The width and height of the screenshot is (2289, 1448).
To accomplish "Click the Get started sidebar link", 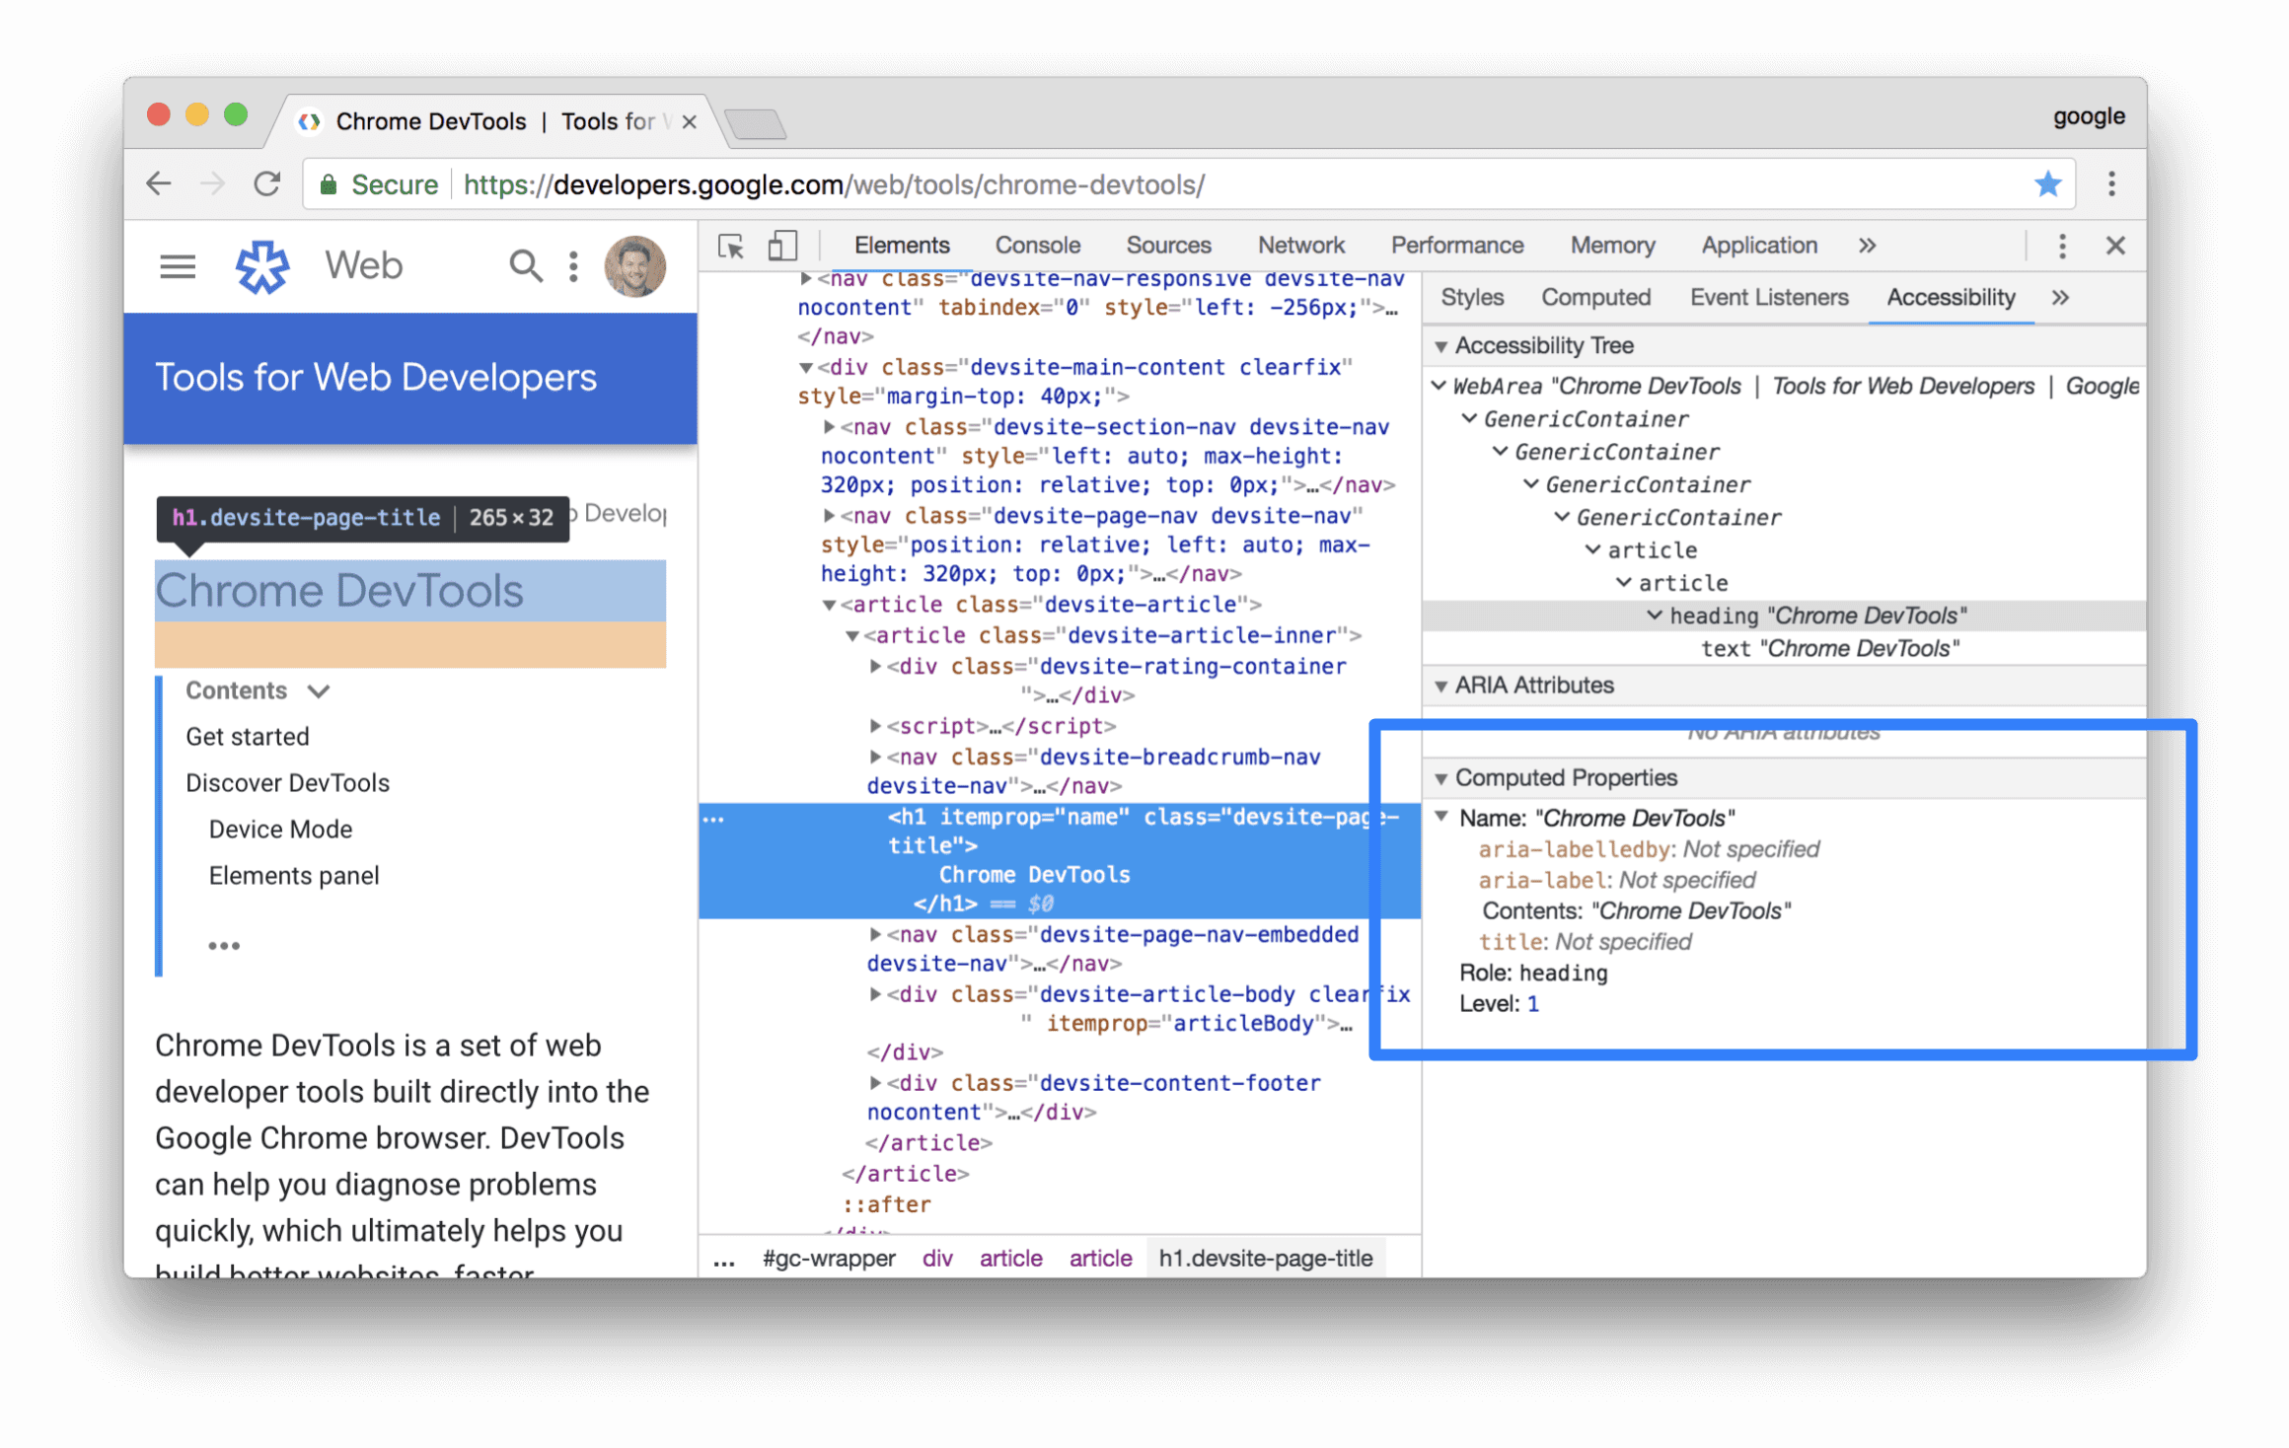I will (249, 736).
